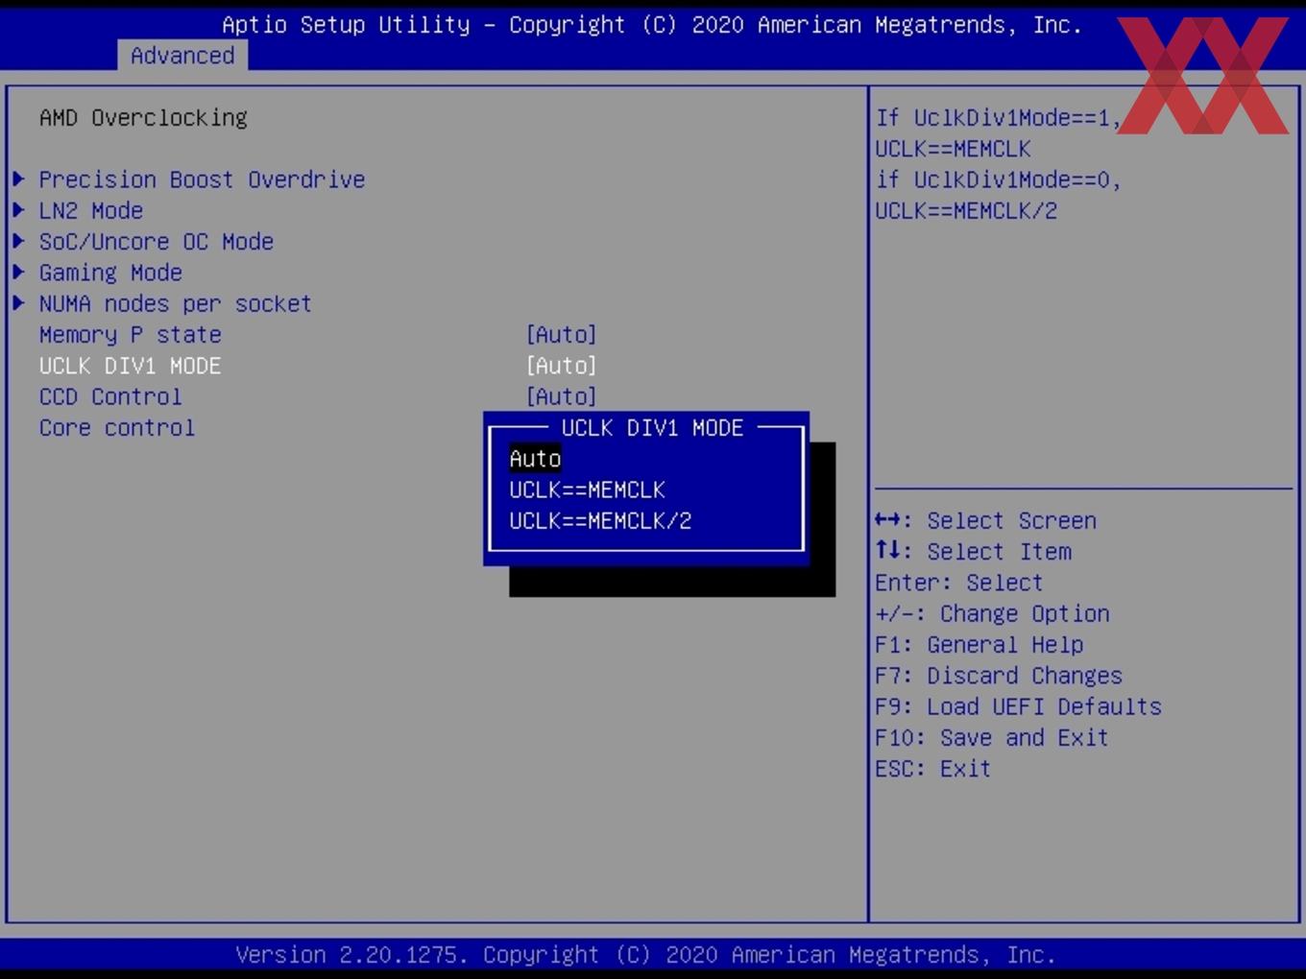Open NUMA nodes per socket entry
Viewport: 1306px width, 979px height.
[176, 303]
